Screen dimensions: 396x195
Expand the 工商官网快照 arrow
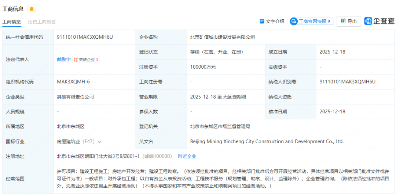(330, 22)
